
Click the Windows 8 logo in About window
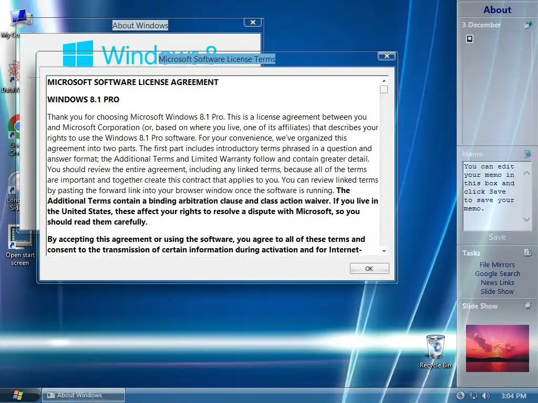pyautogui.click(x=78, y=54)
